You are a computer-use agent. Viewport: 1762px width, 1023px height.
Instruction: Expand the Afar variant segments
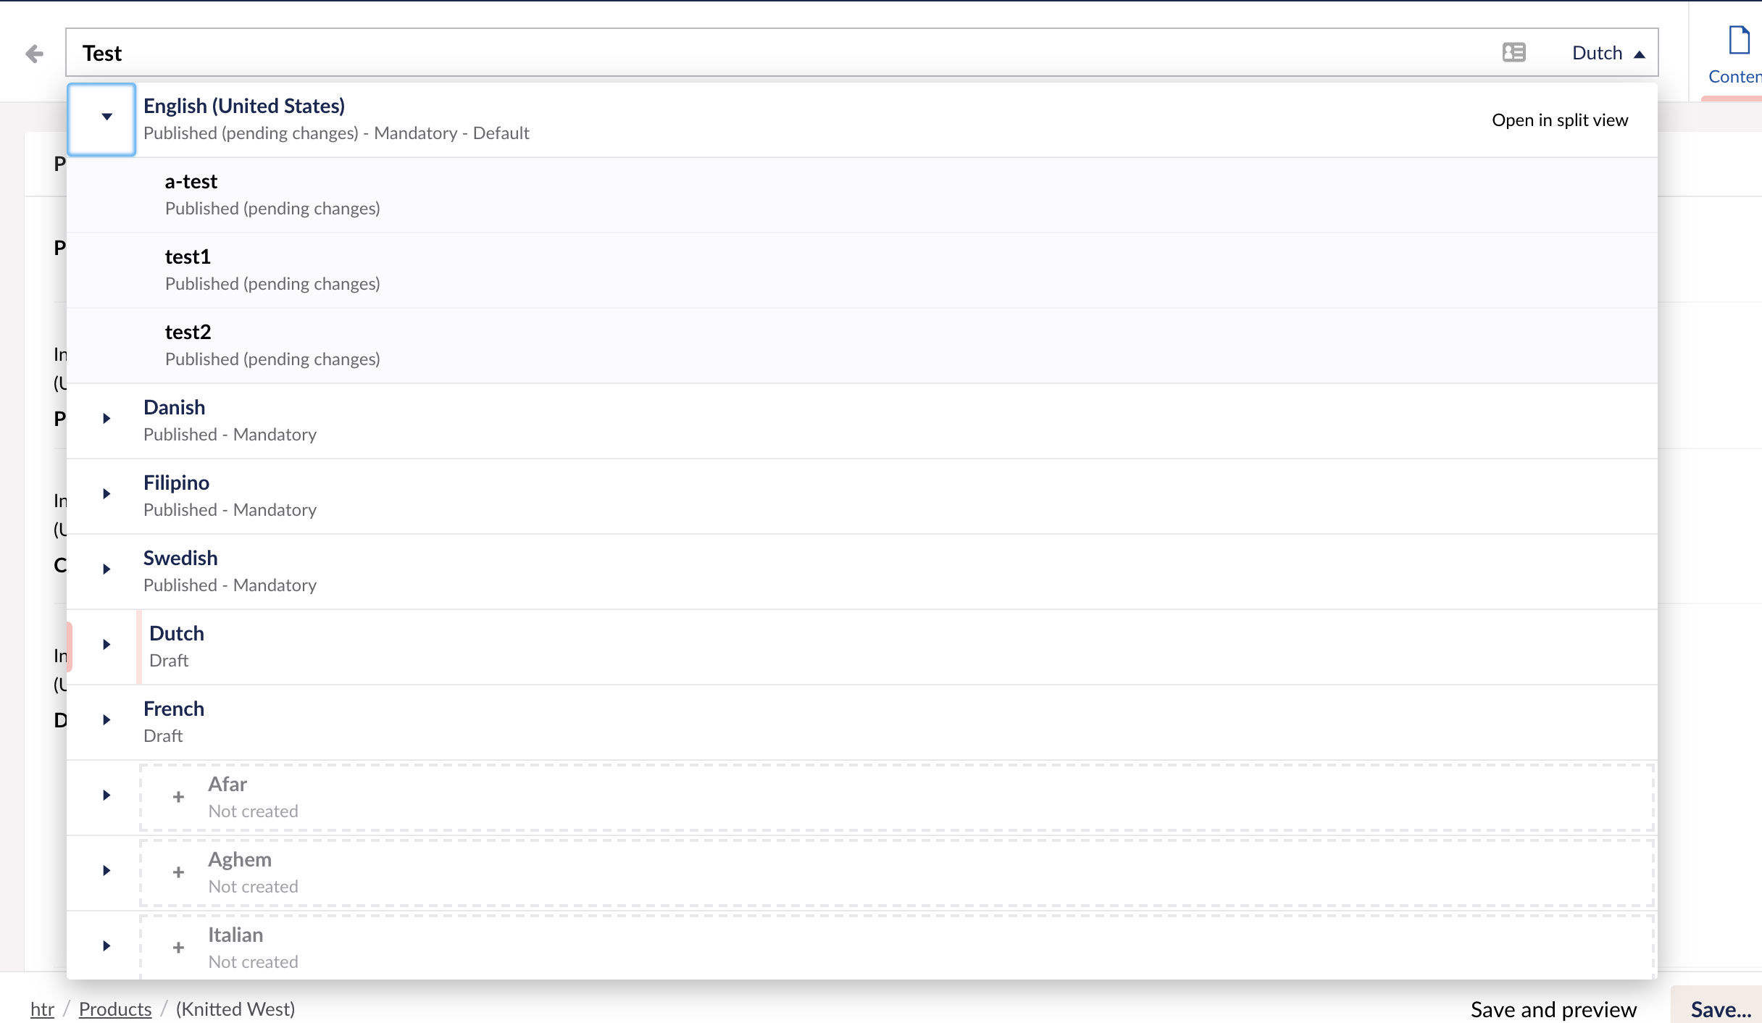pos(106,796)
